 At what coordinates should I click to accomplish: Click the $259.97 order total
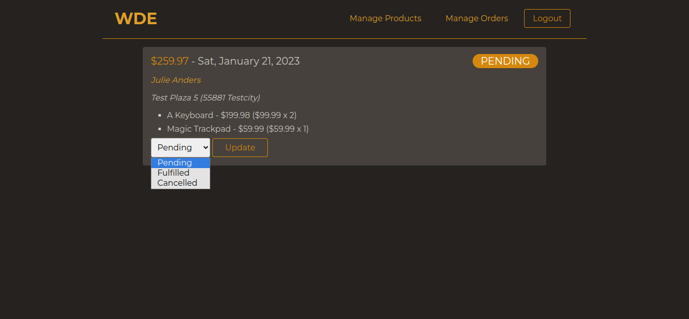coord(169,61)
